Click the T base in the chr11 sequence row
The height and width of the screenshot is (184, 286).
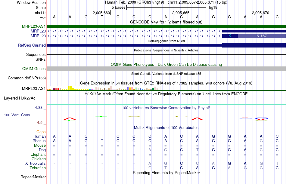click(102, 17)
